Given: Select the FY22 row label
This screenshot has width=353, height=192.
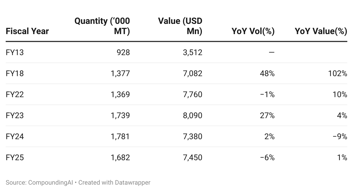Looking at the screenshot, I should 15,94.
